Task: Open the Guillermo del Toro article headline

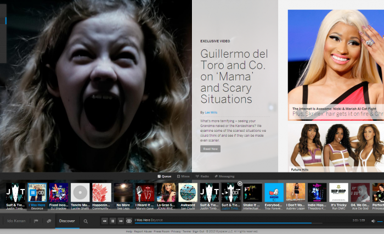Action: pyautogui.click(x=234, y=76)
